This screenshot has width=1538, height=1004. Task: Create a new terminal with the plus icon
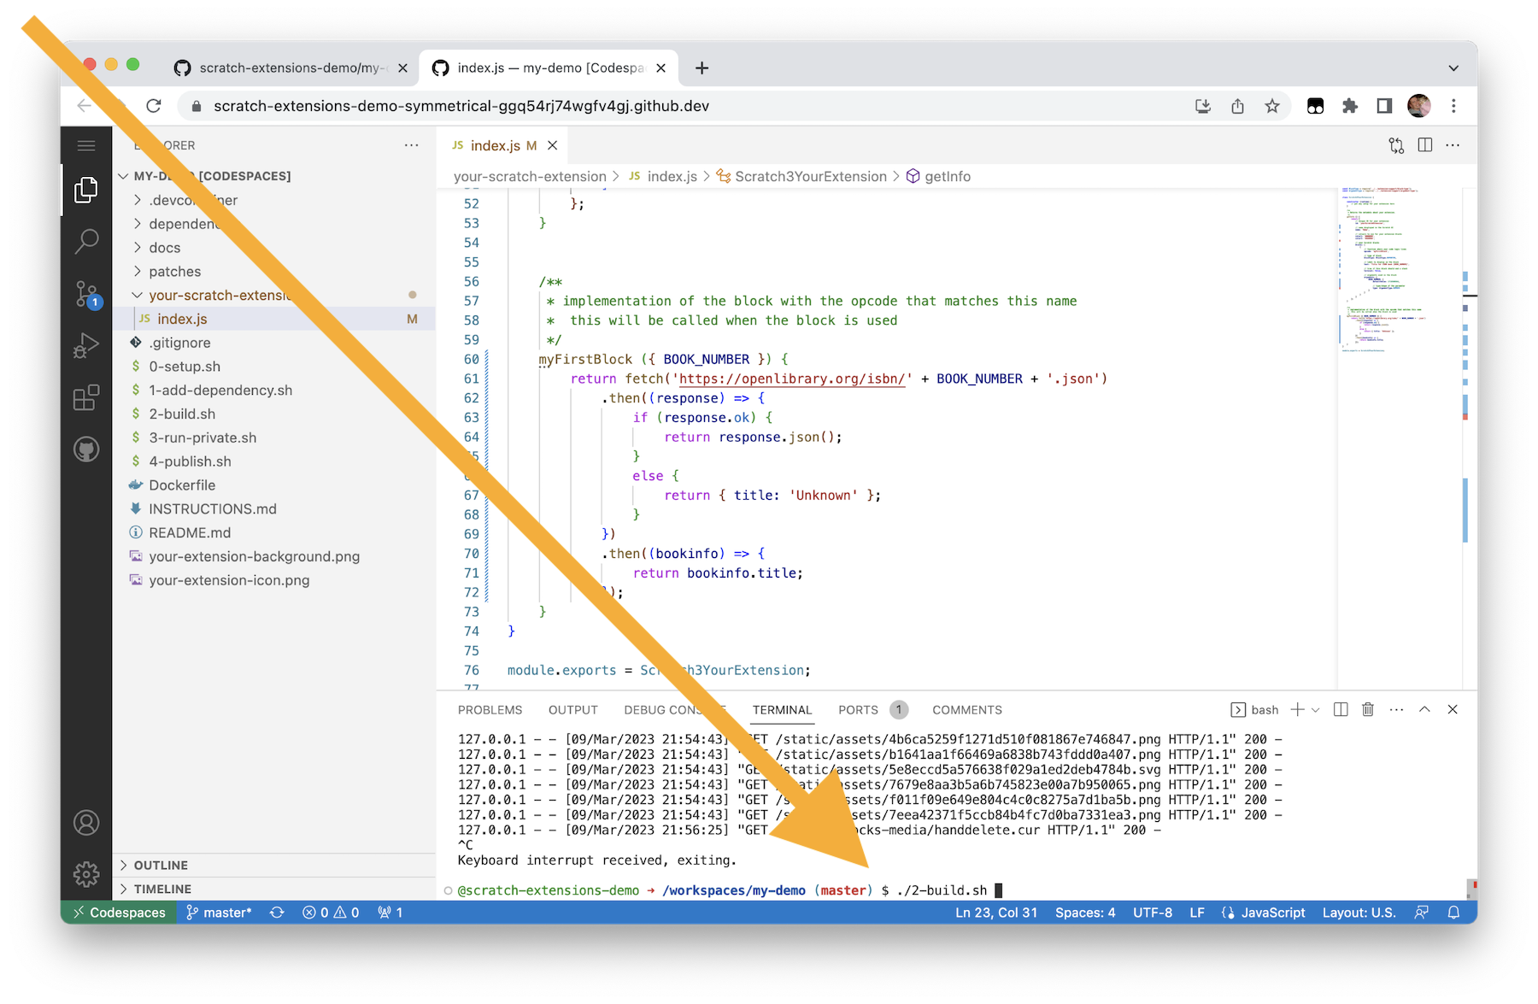tap(1298, 709)
